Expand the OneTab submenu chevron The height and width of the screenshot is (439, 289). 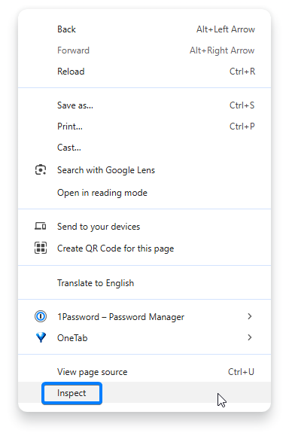[x=250, y=337]
